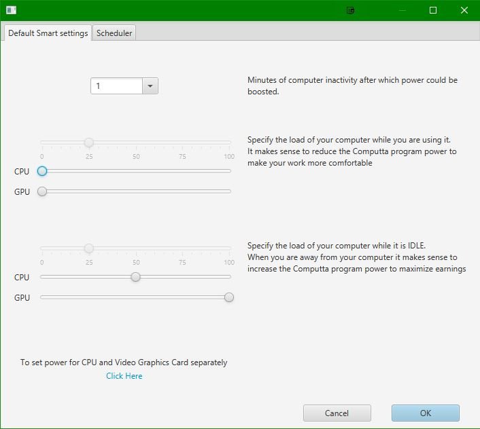Click the small tray-style icon in the title bar

351,11
